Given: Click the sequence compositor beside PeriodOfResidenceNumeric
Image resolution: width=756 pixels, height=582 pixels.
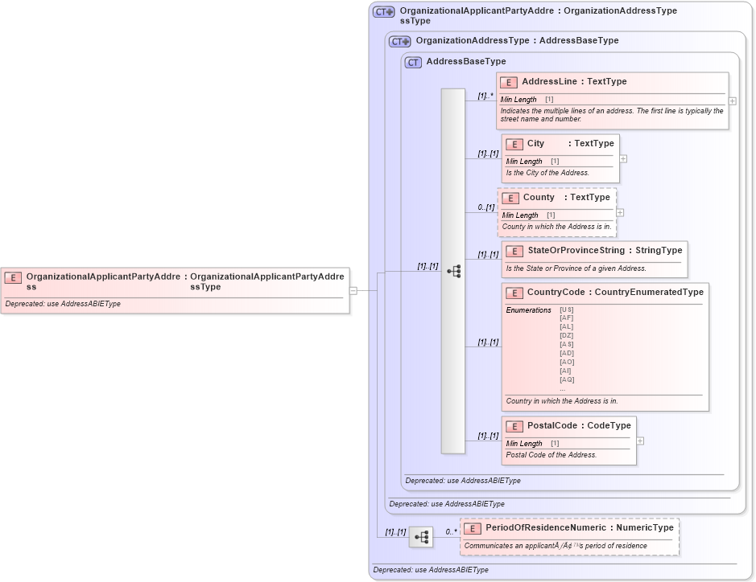Looking at the screenshot, I should [x=421, y=536].
